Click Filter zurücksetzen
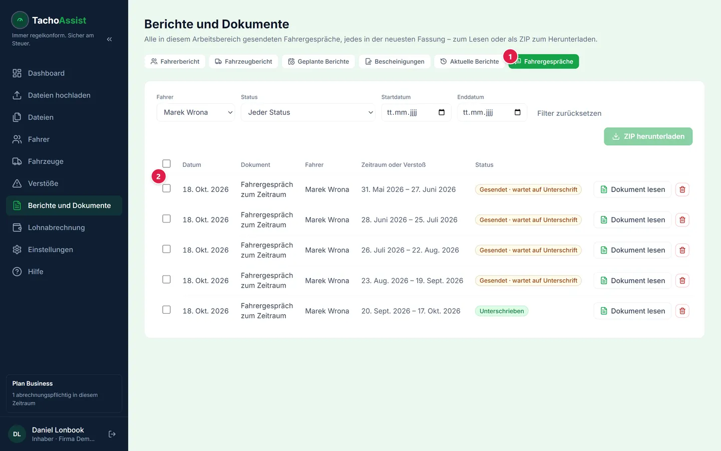Viewport: 721px width, 451px height. click(x=569, y=113)
